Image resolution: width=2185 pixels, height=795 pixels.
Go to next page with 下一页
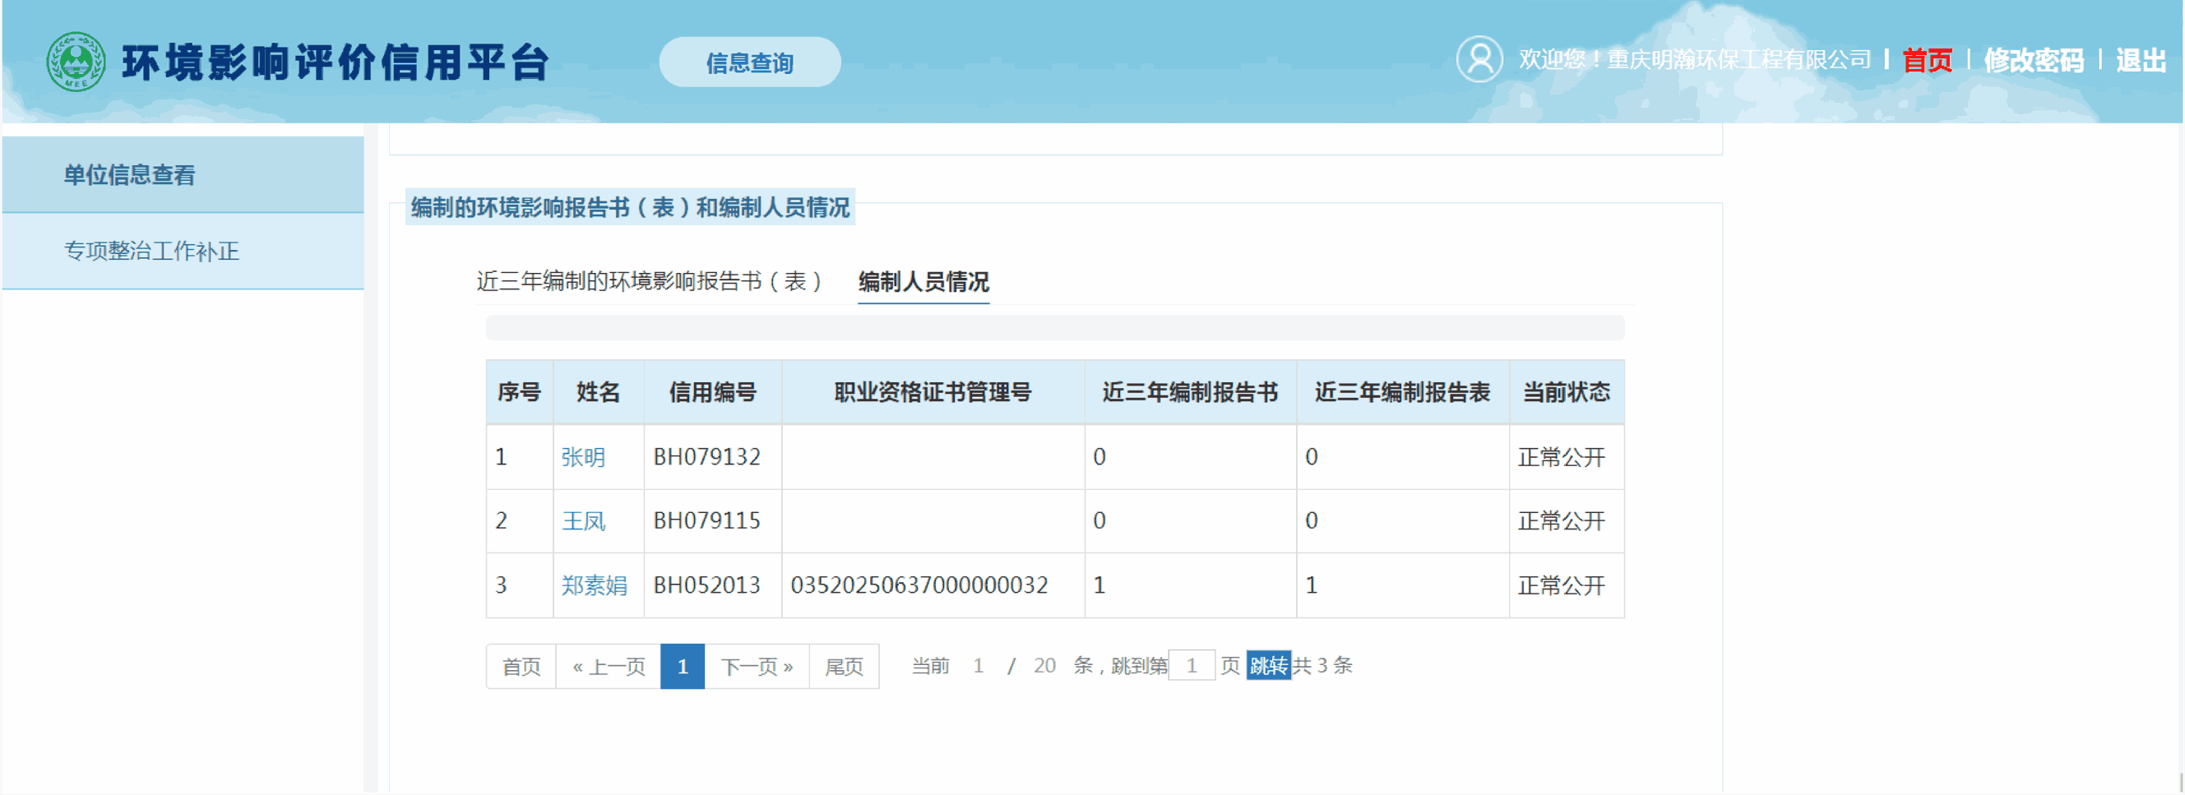[757, 667]
